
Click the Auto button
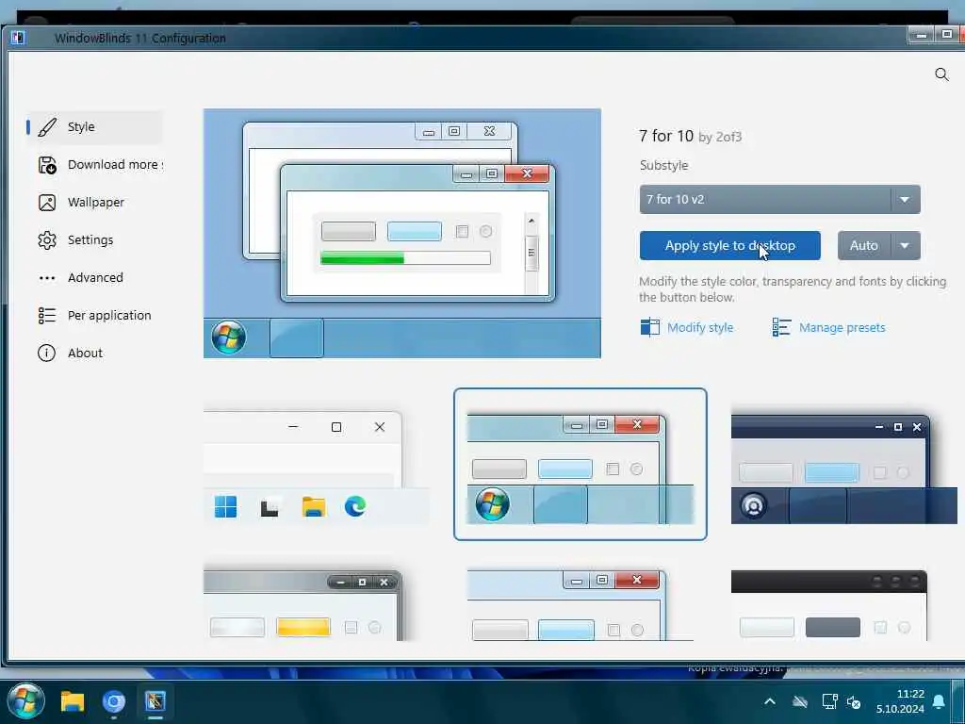[x=864, y=246]
